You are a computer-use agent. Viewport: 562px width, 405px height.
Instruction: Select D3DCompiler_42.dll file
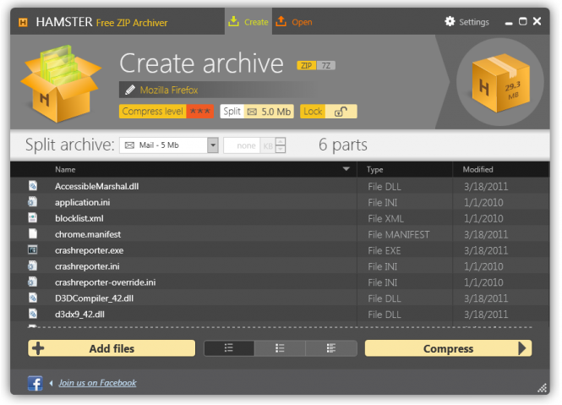[x=280, y=298]
